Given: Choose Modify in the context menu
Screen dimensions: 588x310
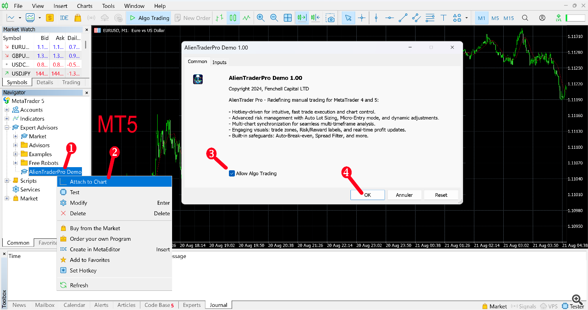Looking at the screenshot, I should click(114, 203).
